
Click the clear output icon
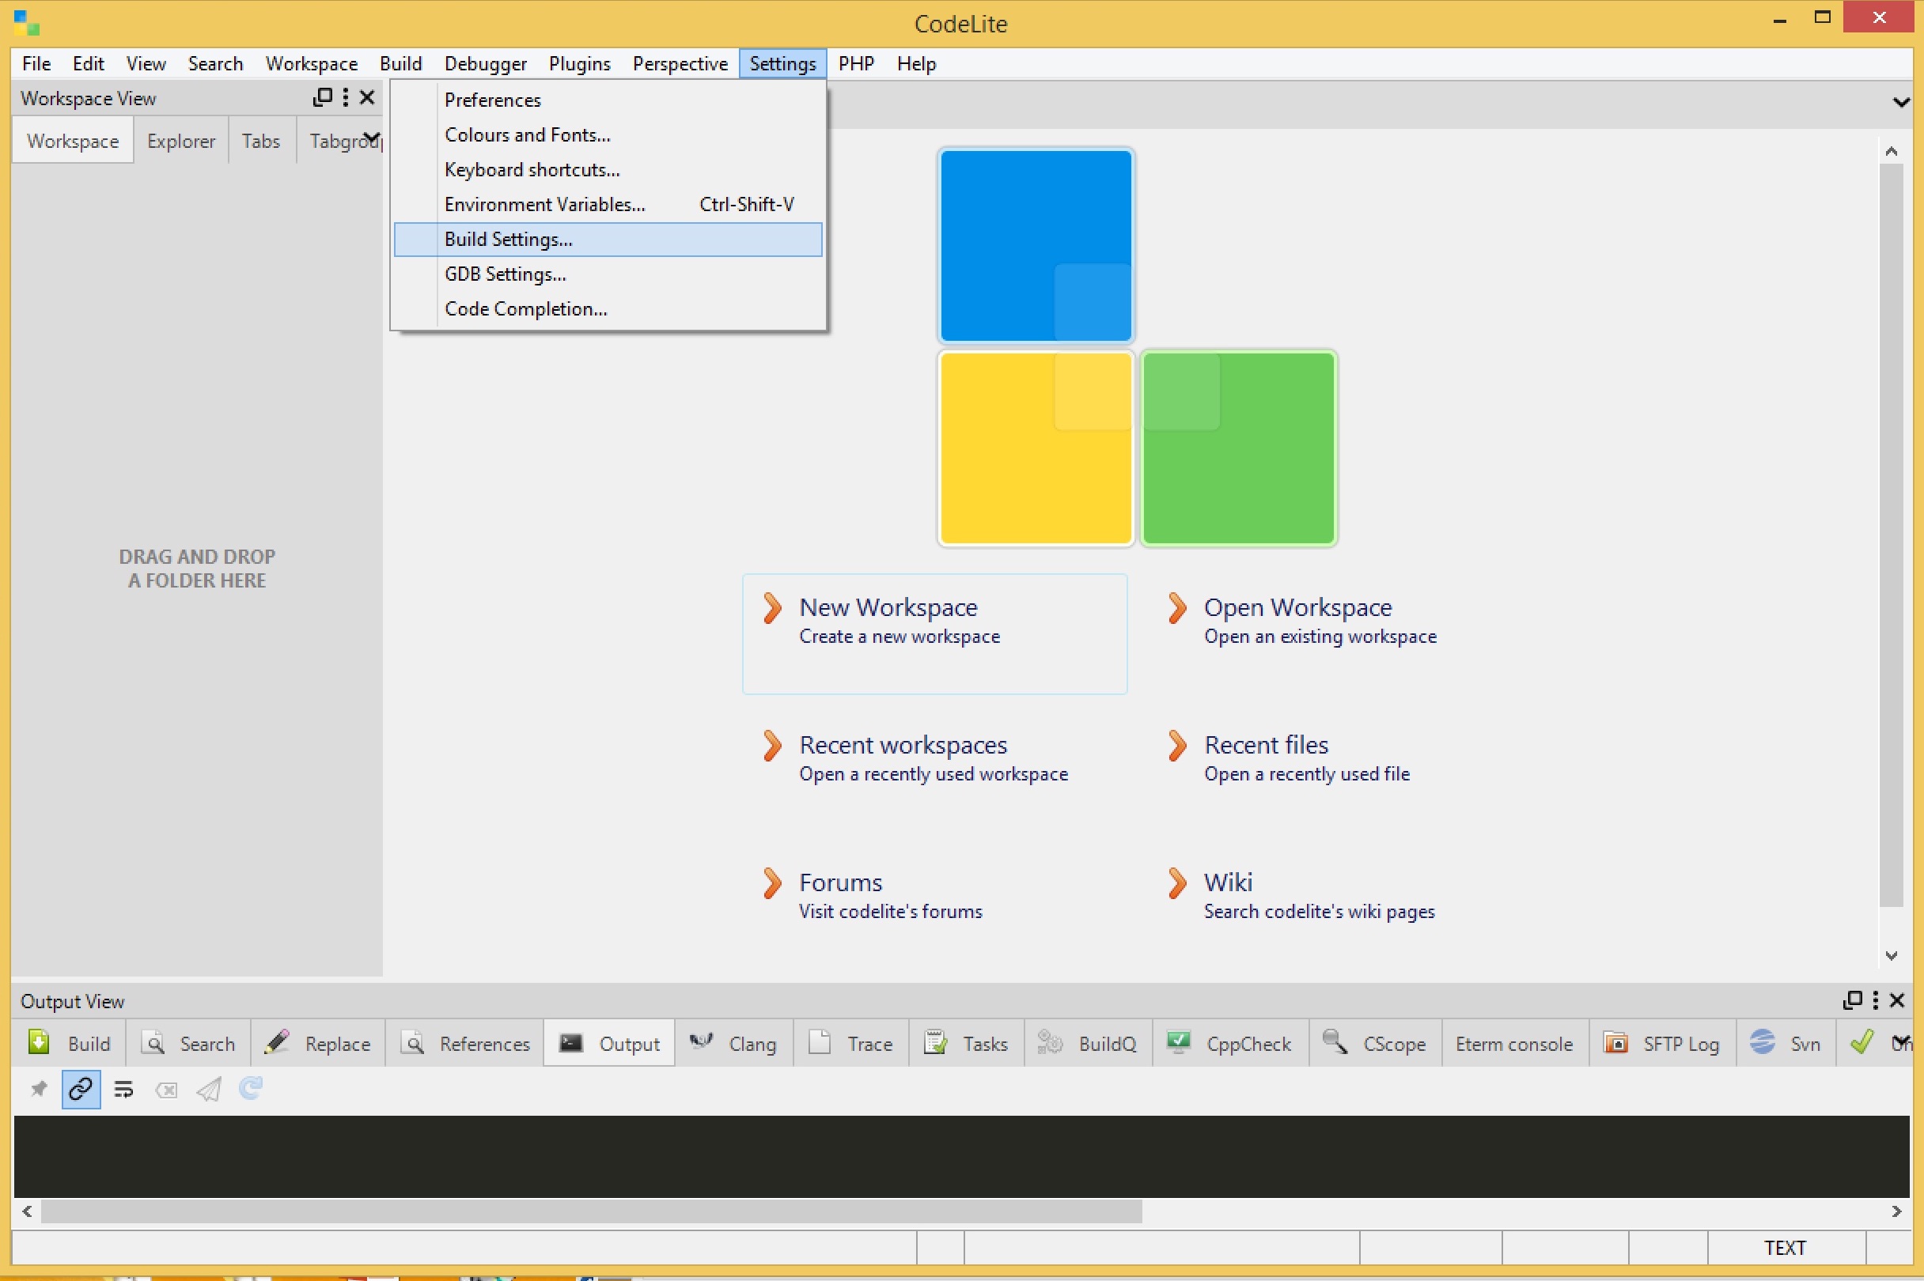point(166,1089)
